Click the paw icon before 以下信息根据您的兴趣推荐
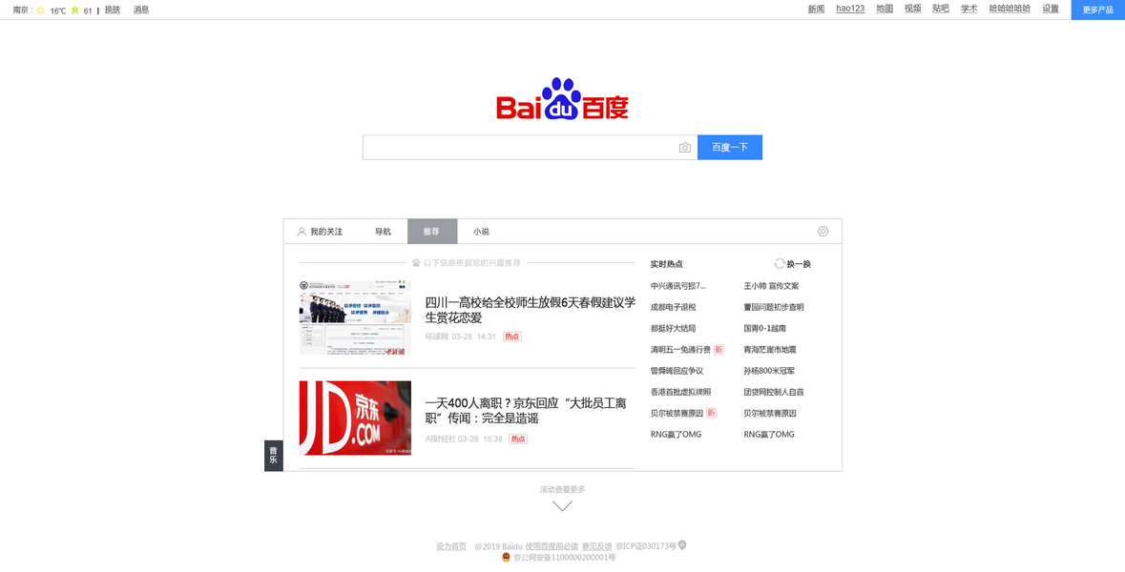The width and height of the screenshot is (1125, 572). click(416, 263)
